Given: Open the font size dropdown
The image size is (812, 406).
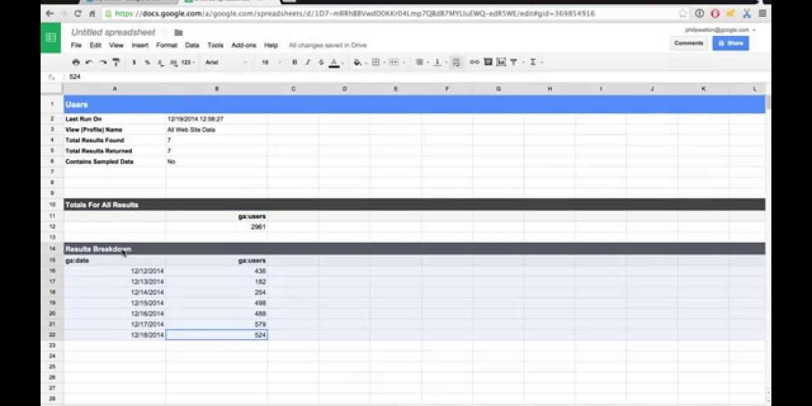Looking at the screenshot, I should click(272, 62).
